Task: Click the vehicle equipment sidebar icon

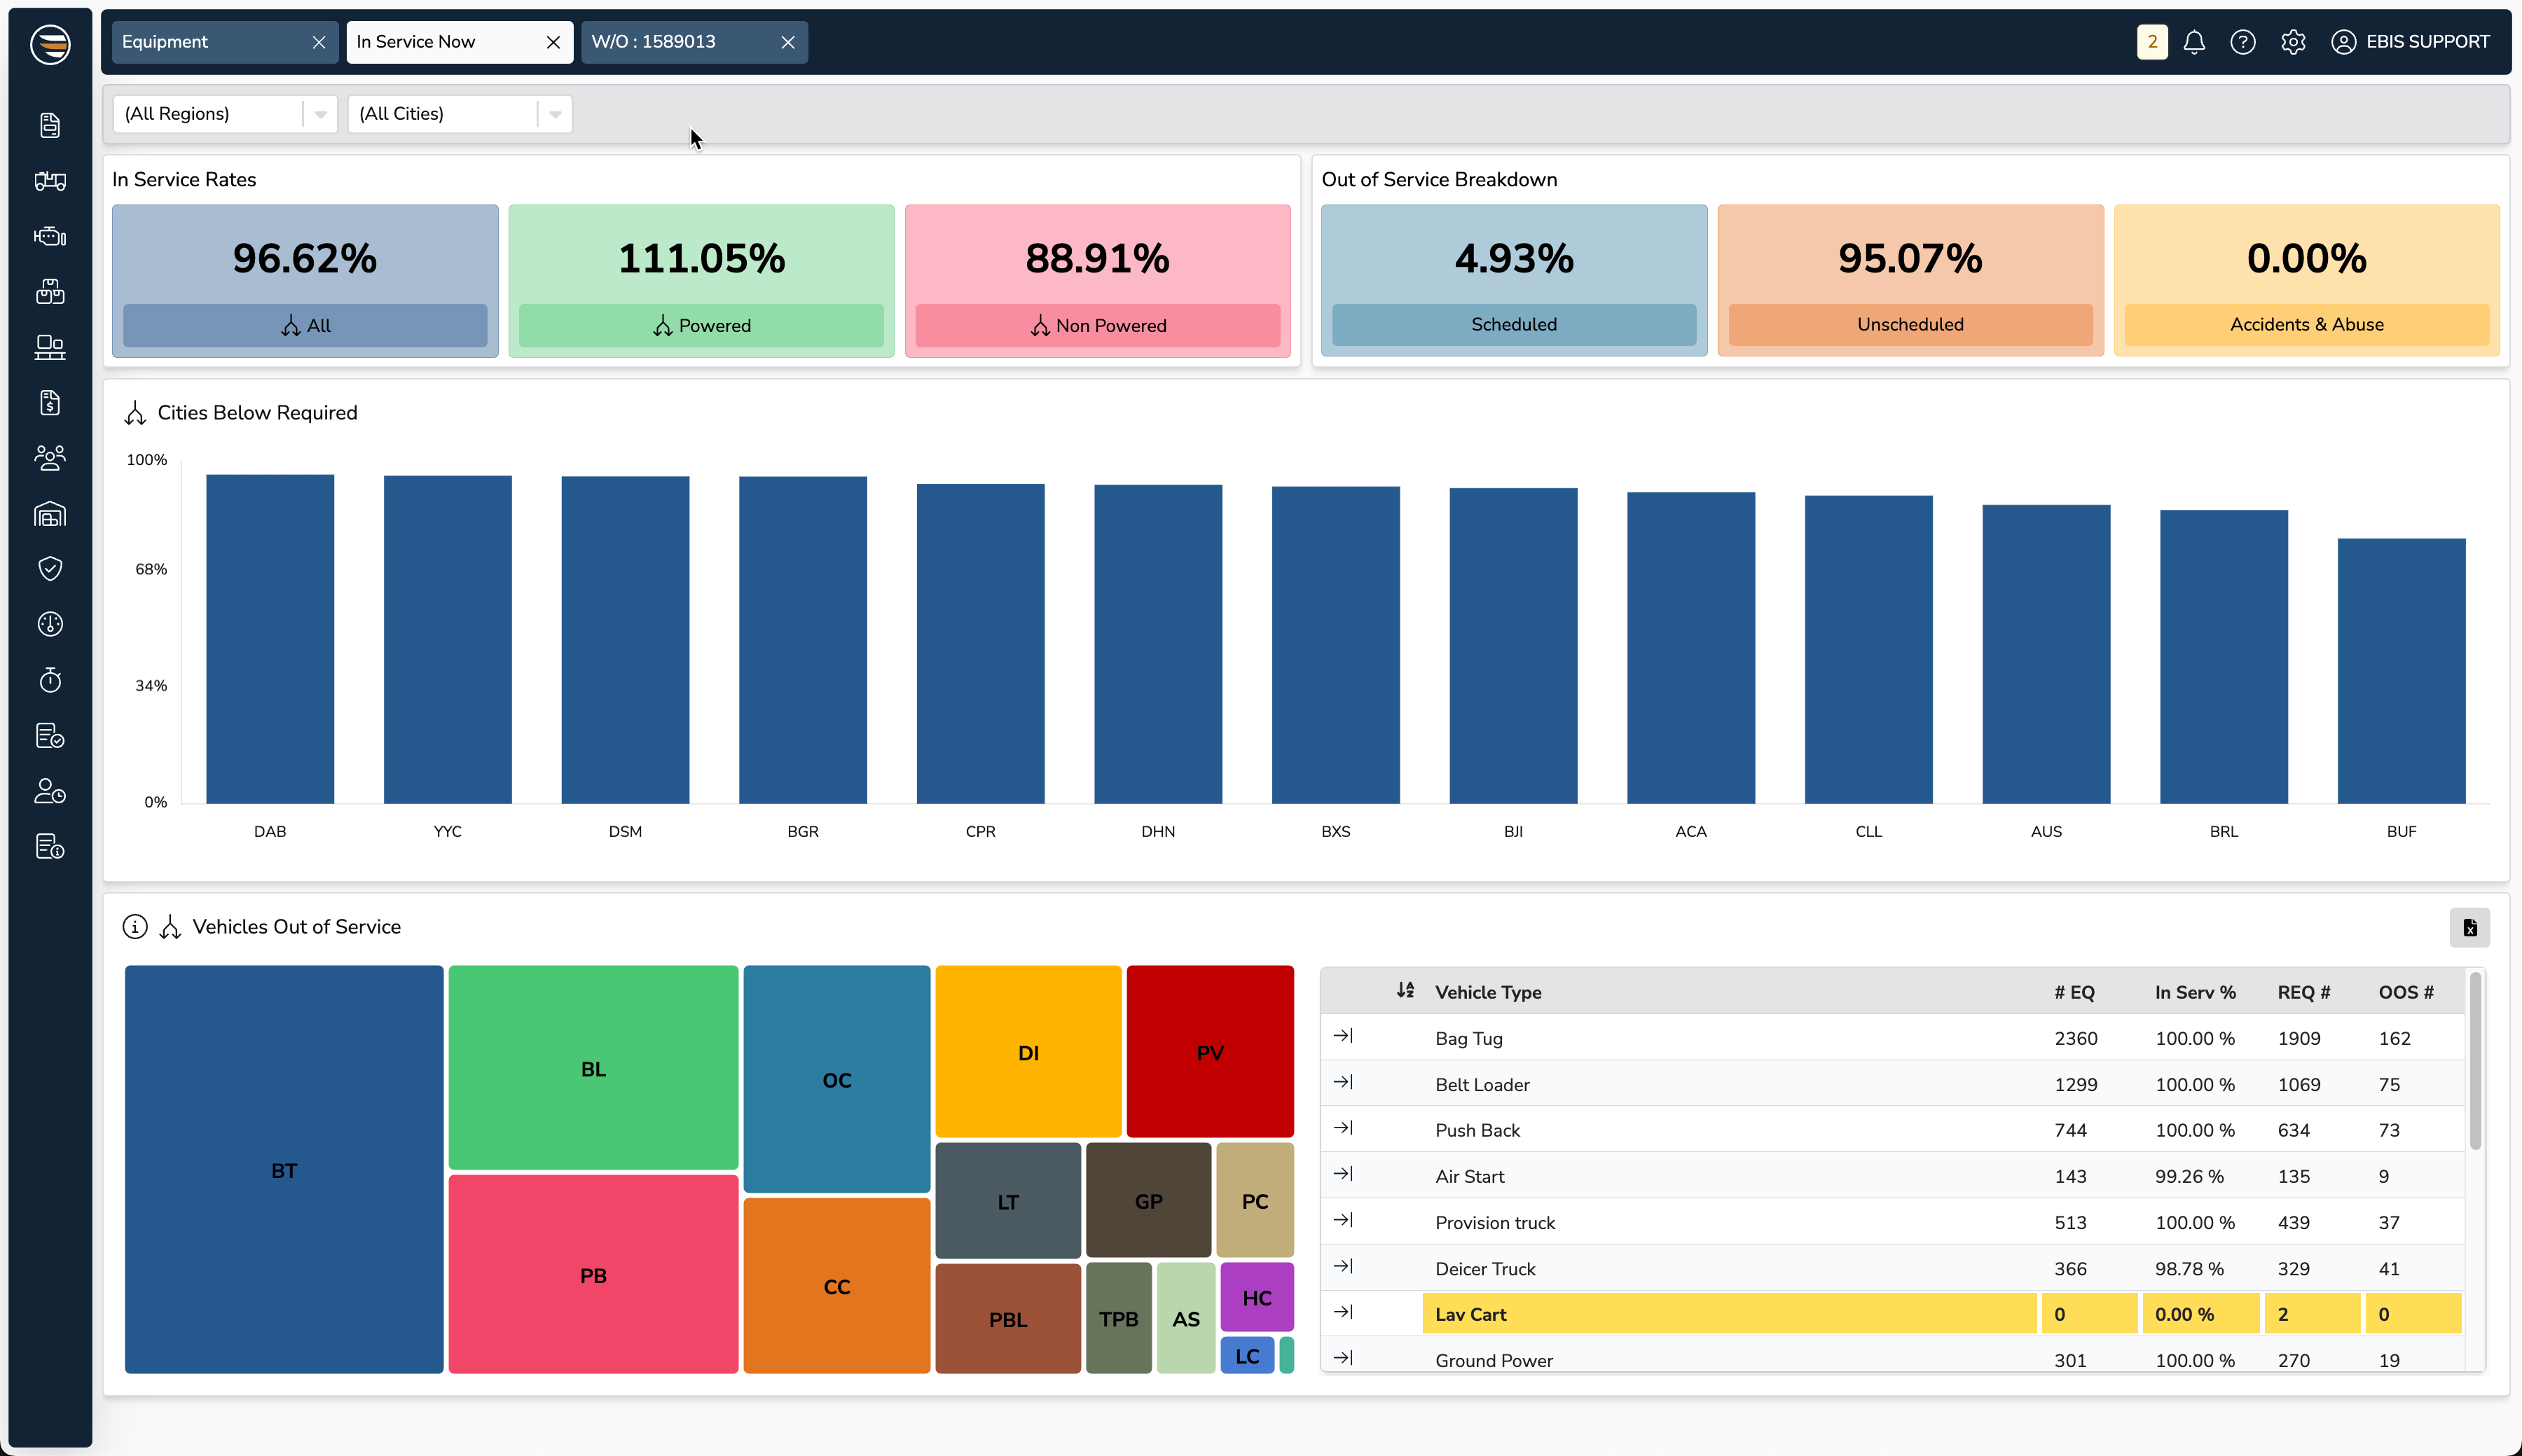Action: [50, 181]
